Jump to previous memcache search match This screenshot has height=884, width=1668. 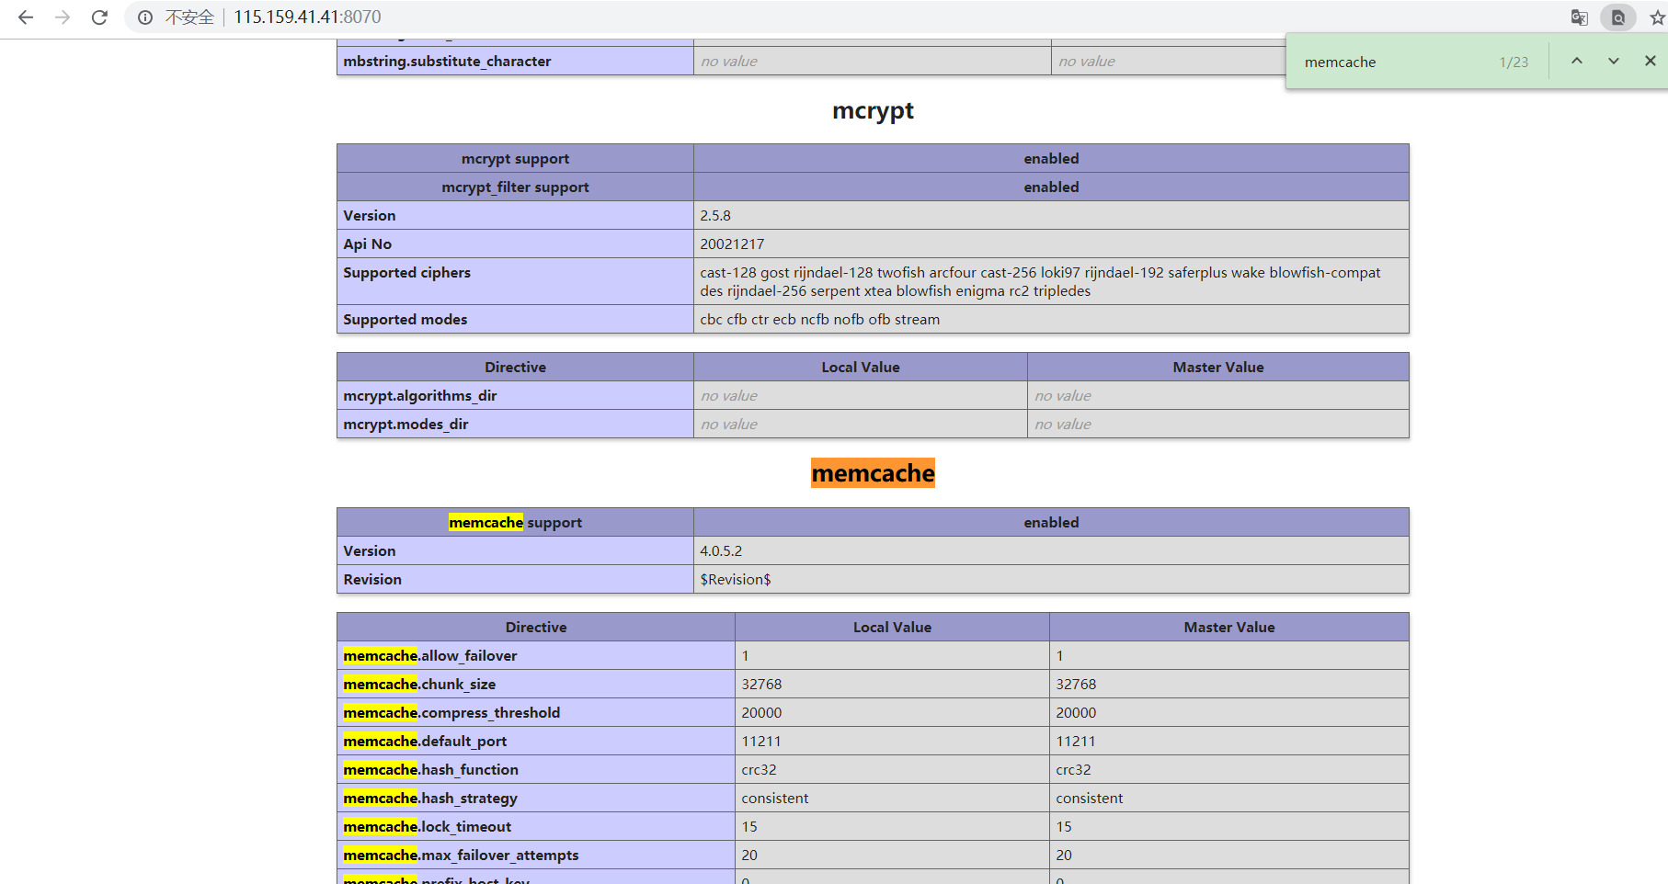(1577, 62)
